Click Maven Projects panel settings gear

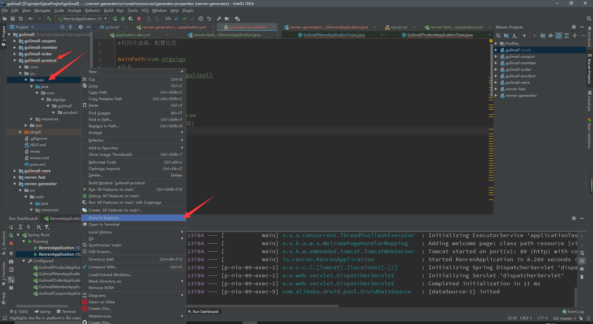pos(574,27)
